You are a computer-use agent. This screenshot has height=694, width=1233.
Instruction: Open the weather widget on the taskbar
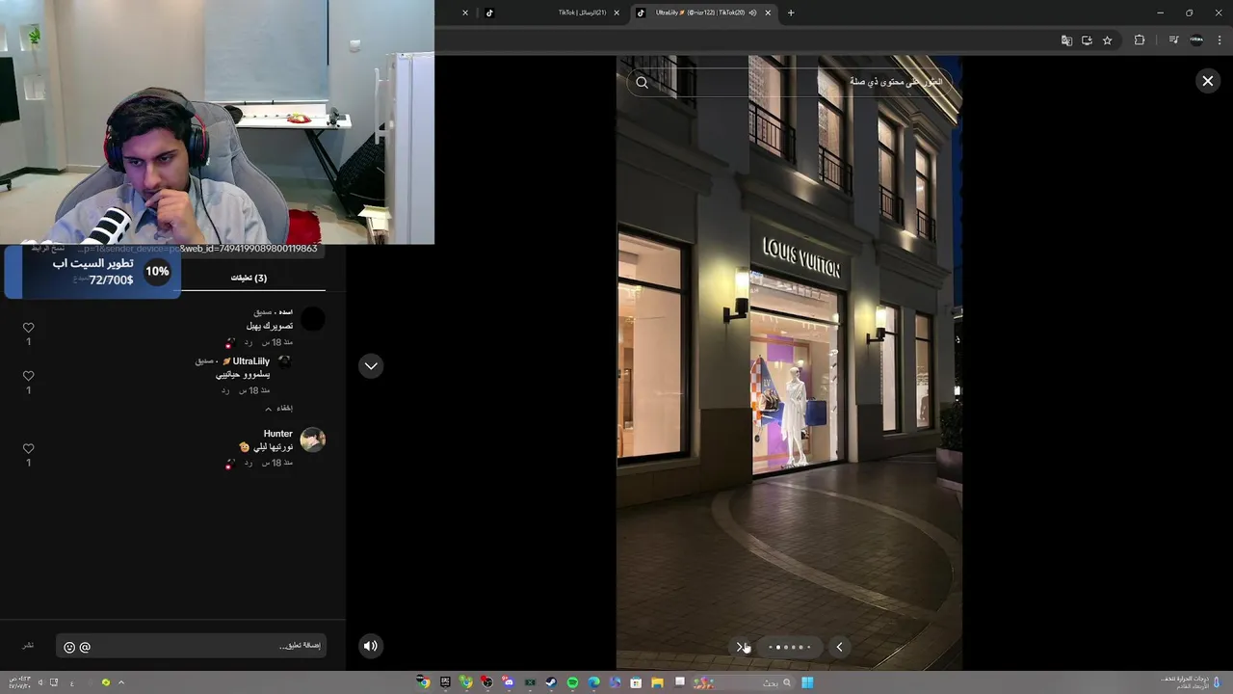[1190, 682]
